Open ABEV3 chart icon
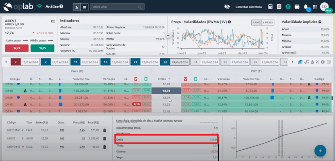This screenshot has height=161, width=335. [x=53, y=21]
